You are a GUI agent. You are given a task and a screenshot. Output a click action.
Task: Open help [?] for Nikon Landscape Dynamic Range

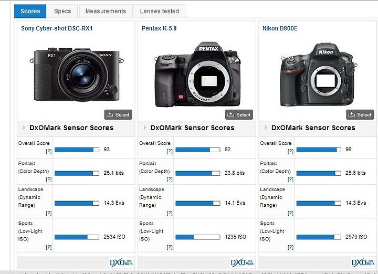pyautogui.click(x=290, y=213)
